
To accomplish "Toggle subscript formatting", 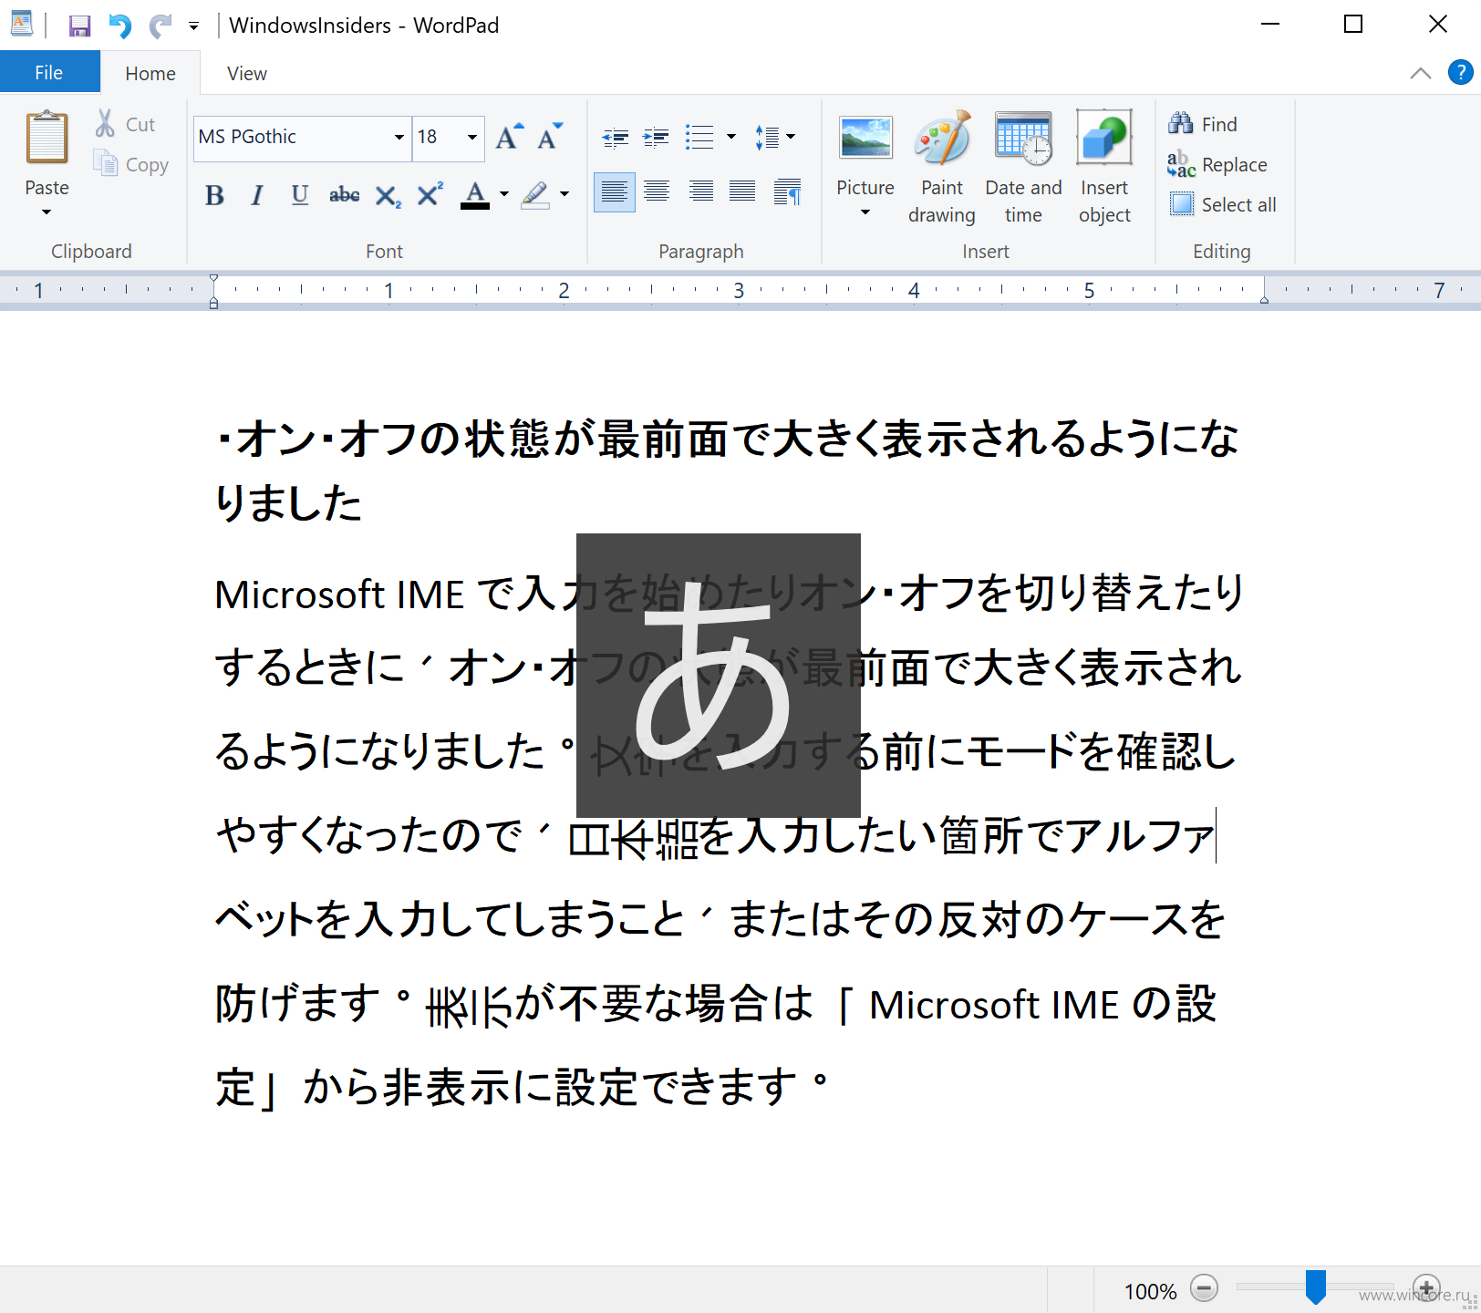I will click(x=388, y=194).
